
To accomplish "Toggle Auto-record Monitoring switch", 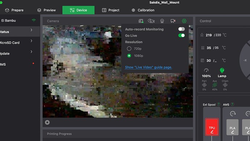I will [x=182, y=29].
